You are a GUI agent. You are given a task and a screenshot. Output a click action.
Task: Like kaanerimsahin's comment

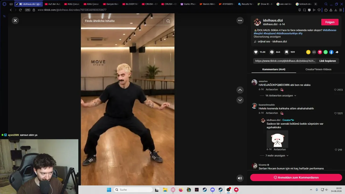click(335, 113)
